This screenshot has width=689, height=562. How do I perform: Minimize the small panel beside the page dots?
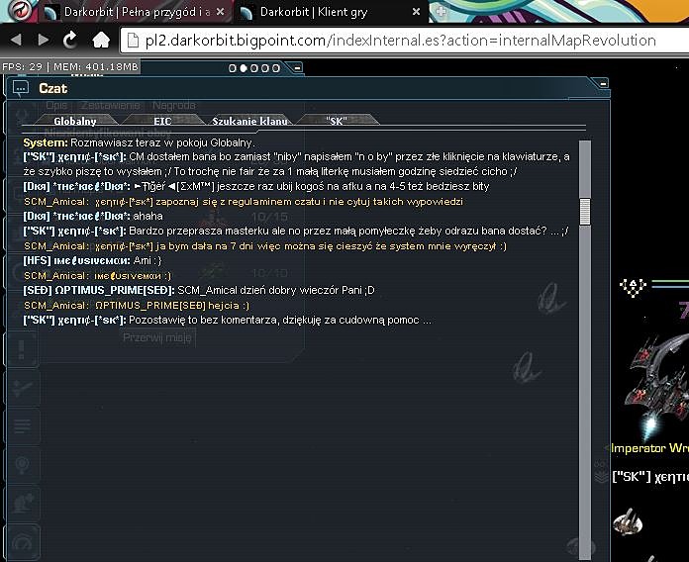click(x=298, y=68)
